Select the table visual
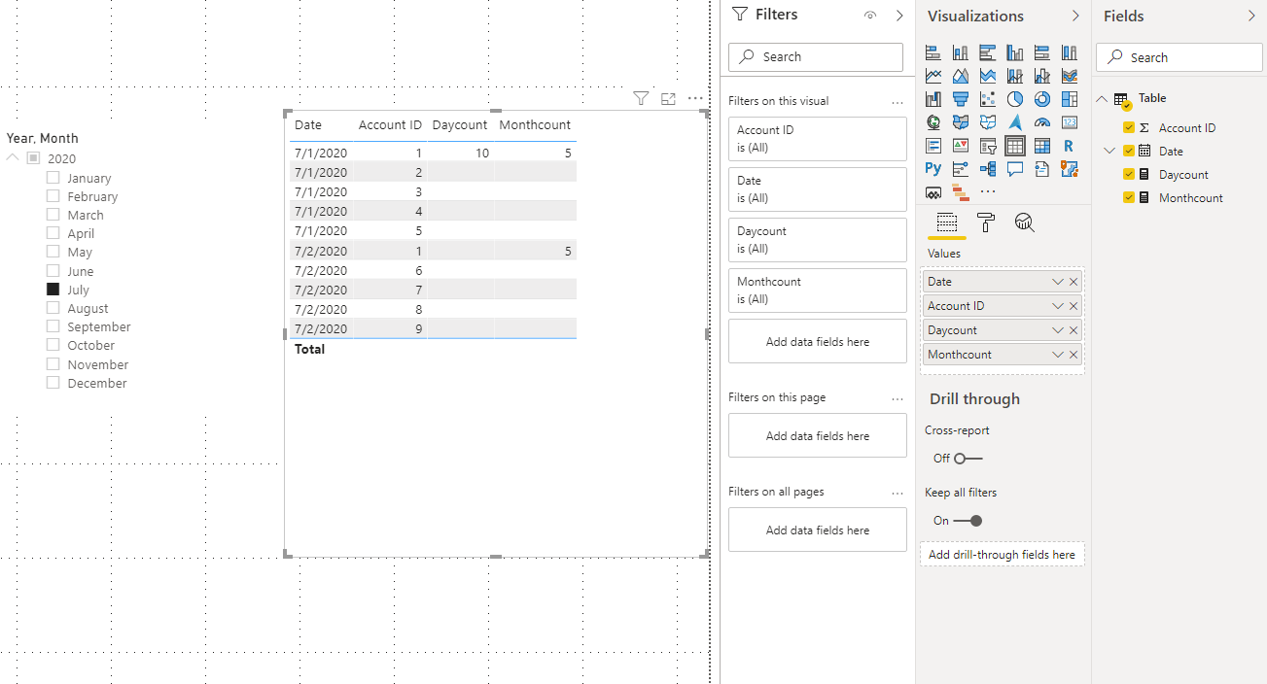Viewport: 1267px width, 684px height. tap(1015, 146)
